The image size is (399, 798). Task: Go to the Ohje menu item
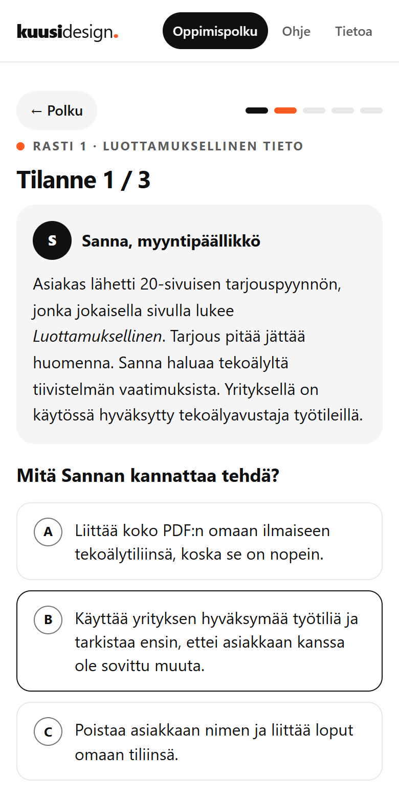[296, 31]
